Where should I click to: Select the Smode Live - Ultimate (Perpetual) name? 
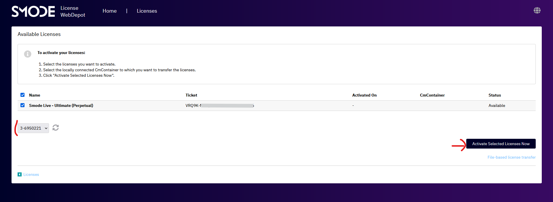[x=61, y=105]
